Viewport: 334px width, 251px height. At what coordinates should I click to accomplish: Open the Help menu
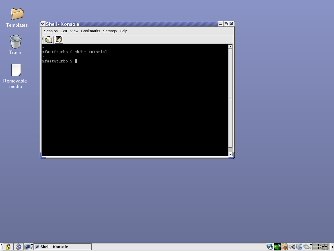pos(123,31)
